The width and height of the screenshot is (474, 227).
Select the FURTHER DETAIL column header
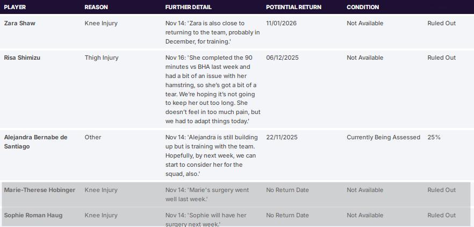tap(188, 7)
